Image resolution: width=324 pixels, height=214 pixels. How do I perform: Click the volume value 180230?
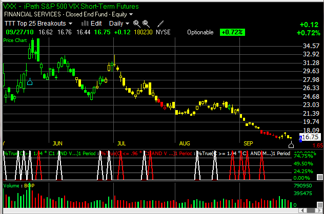pyautogui.click(x=143, y=32)
